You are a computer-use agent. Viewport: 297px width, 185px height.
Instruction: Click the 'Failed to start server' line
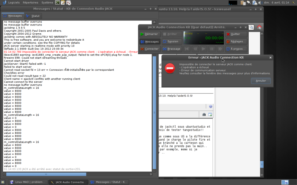click(17, 67)
